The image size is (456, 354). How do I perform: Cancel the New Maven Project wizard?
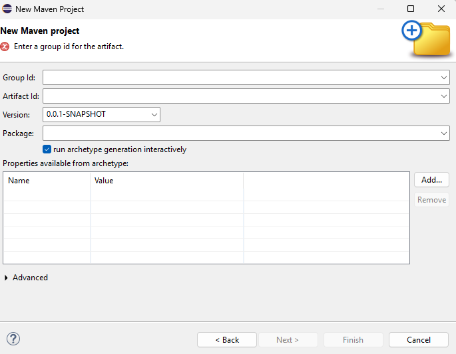[419, 340]
